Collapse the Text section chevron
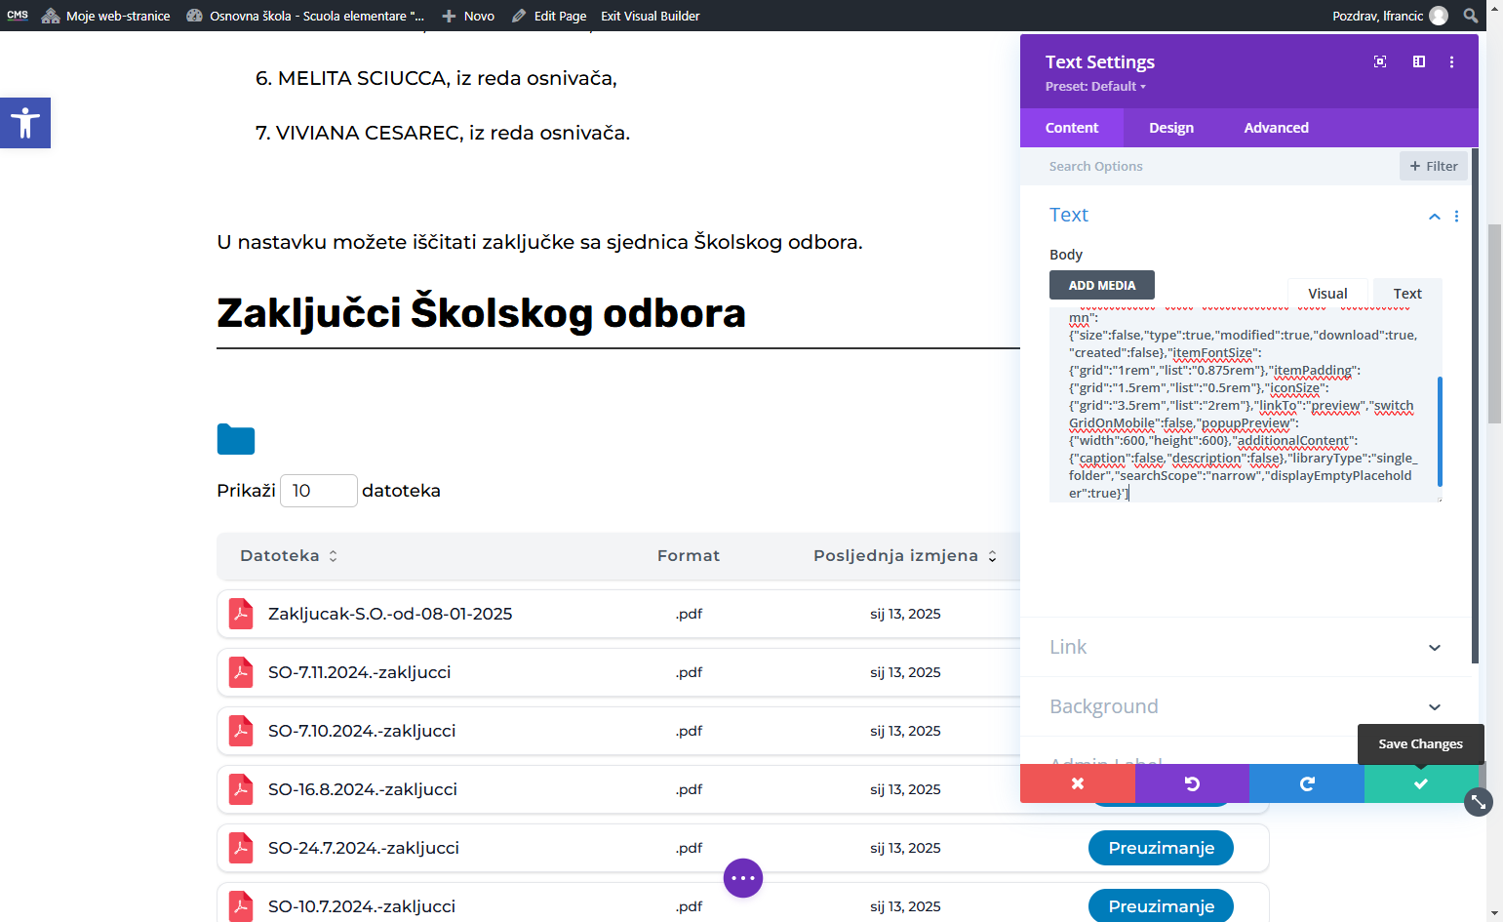 point(1434,217)
